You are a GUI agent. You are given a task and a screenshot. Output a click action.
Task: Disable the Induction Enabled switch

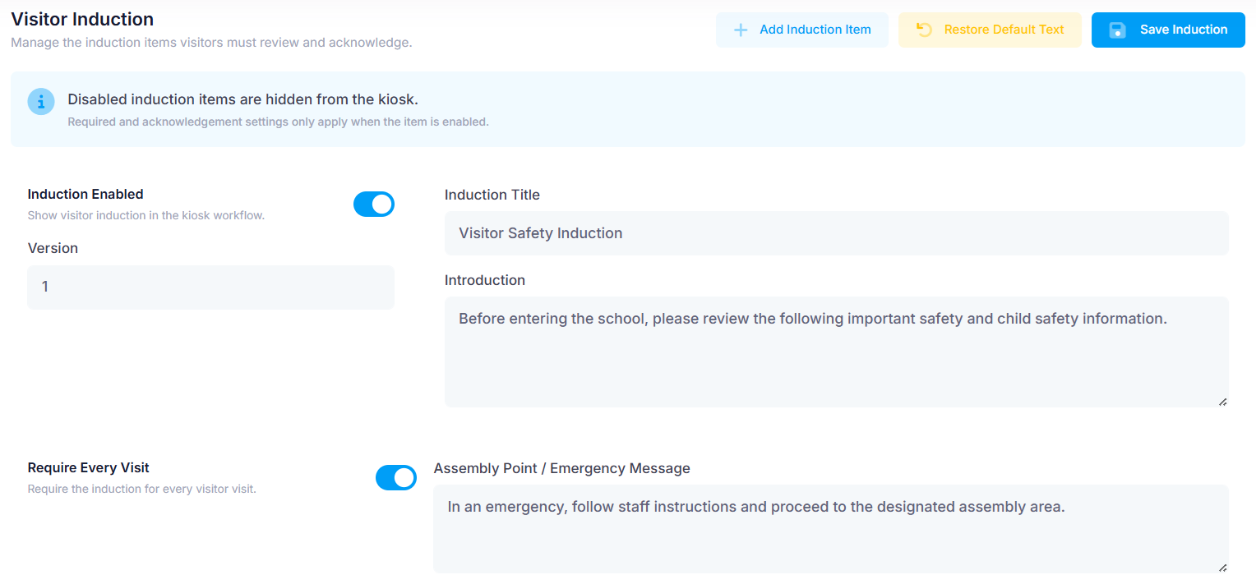pos(374,205)
